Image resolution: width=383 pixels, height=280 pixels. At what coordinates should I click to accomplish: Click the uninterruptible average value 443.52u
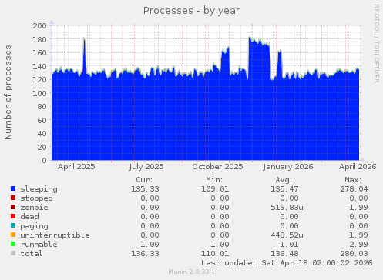(287, 235)
